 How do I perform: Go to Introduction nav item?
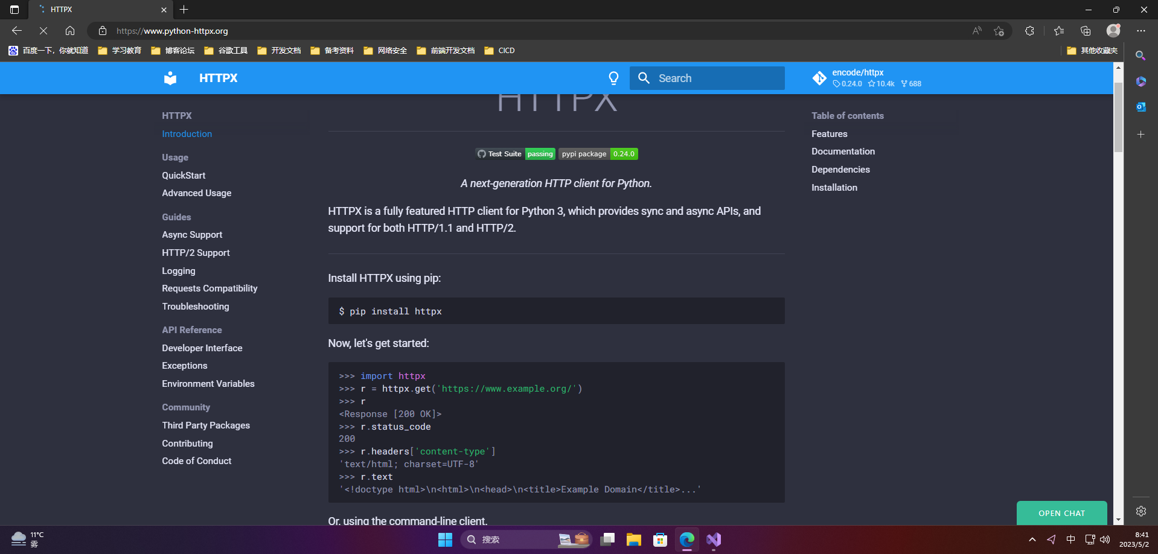click(187, 134)
